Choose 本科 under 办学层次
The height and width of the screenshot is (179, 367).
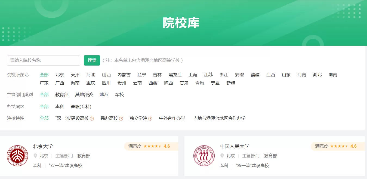coord(60,107)
